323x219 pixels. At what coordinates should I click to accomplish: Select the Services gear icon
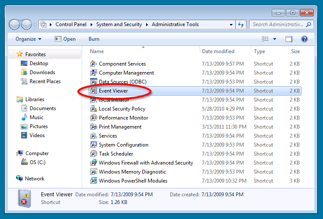[93, 136]
